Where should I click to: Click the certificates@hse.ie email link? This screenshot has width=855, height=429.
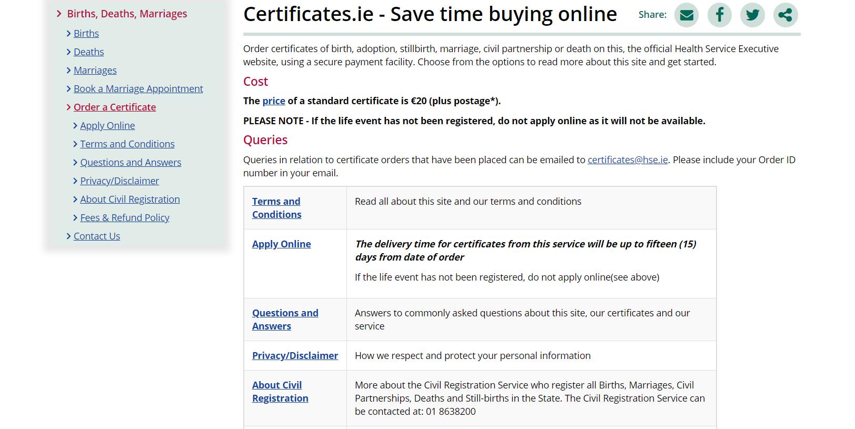click(628, 159)
